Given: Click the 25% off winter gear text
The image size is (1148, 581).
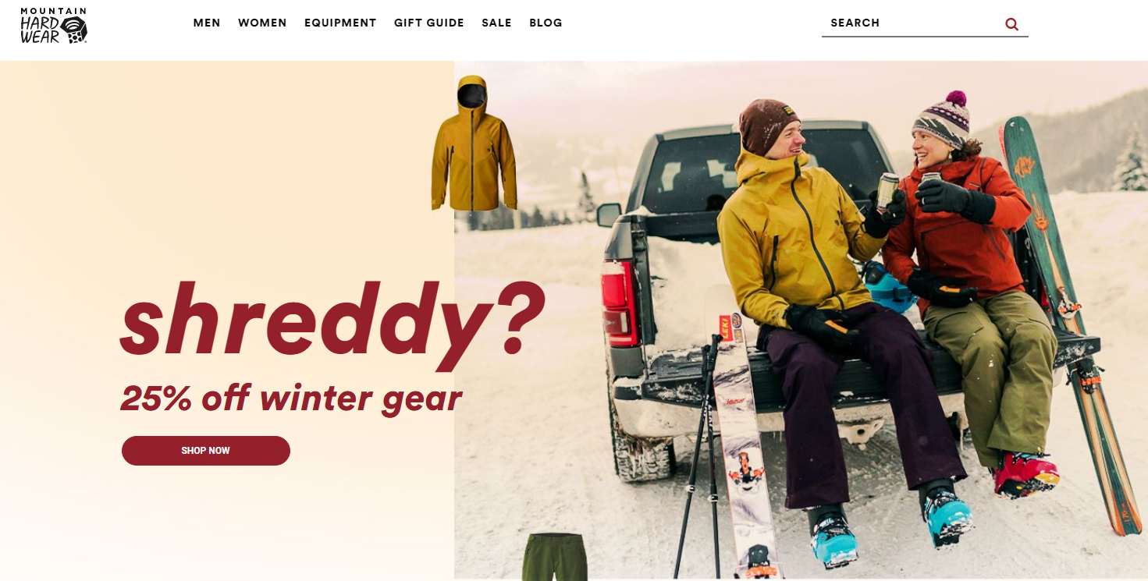Looking at the screenshot, I should tap(291, 399).
